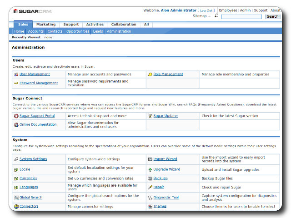291x218 pixels.
Task: Click the Upgrade Wizard arrow icon
Action: pos(150,169)
